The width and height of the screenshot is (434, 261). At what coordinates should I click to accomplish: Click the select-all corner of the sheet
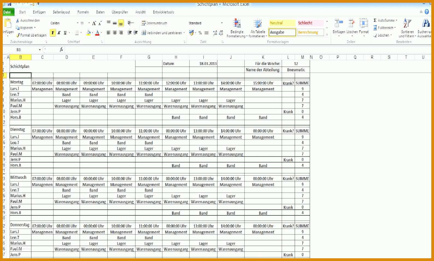[x=5, y=57]
